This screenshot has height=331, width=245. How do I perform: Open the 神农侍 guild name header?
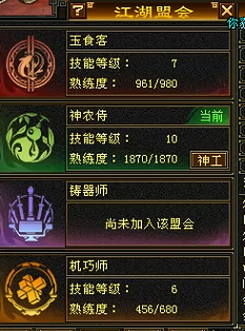tap(148, 116)
